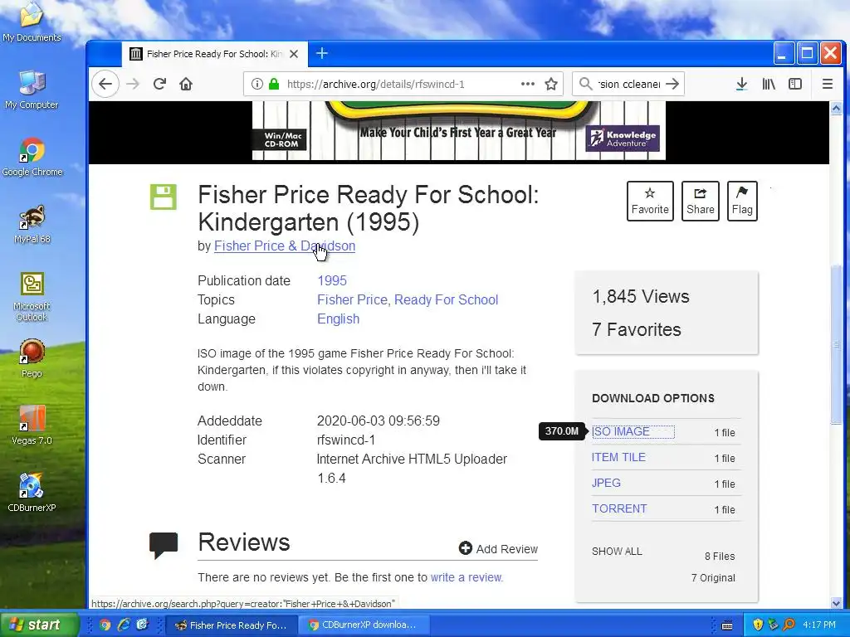Click the 1995 publication date link
The image size is (850, 637).
tap(332, 280)
